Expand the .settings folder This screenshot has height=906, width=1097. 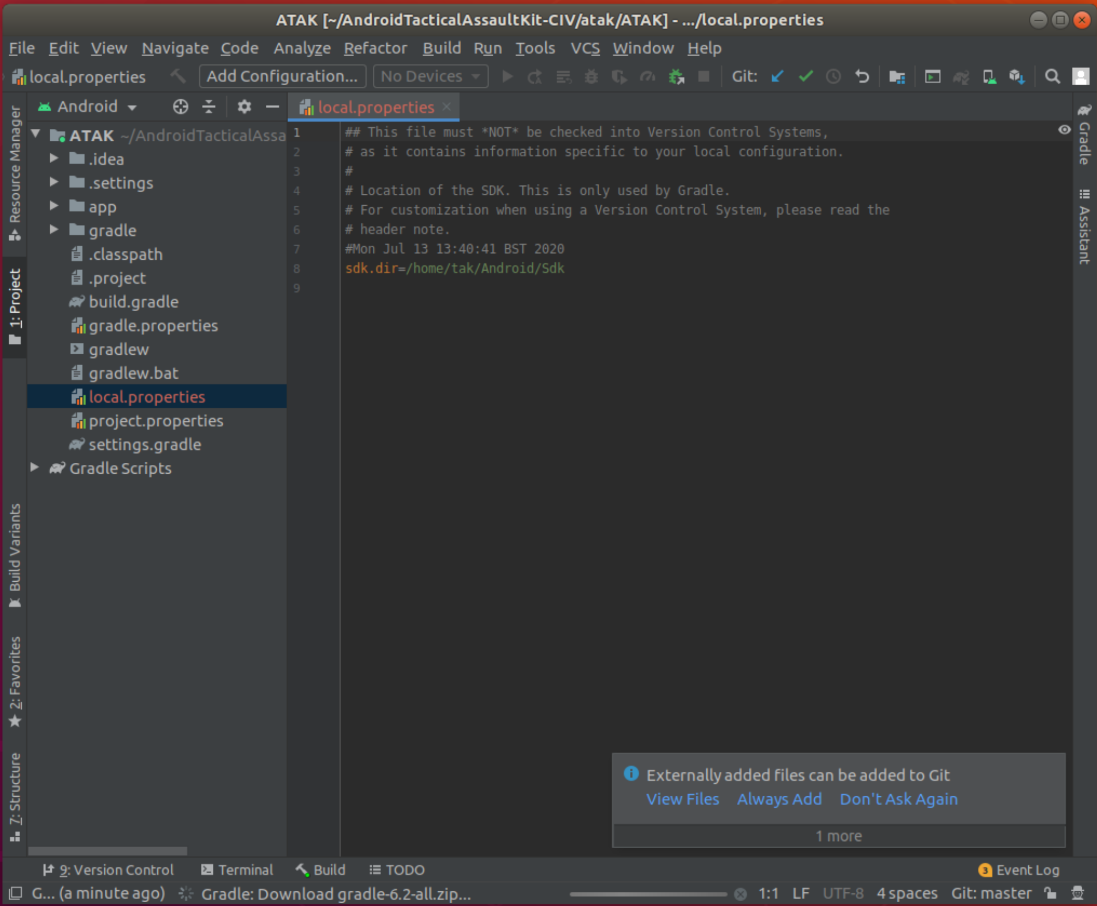[53, 182]
